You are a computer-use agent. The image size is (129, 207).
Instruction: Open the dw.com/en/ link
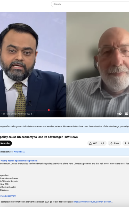tap(8, 196)
